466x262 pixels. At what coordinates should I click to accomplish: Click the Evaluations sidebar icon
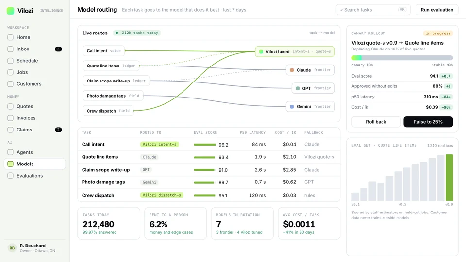[x=10, y=176]
